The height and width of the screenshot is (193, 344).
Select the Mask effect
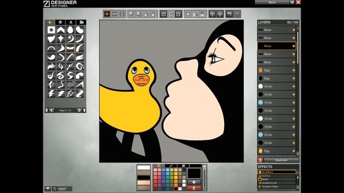coord(276,179)
